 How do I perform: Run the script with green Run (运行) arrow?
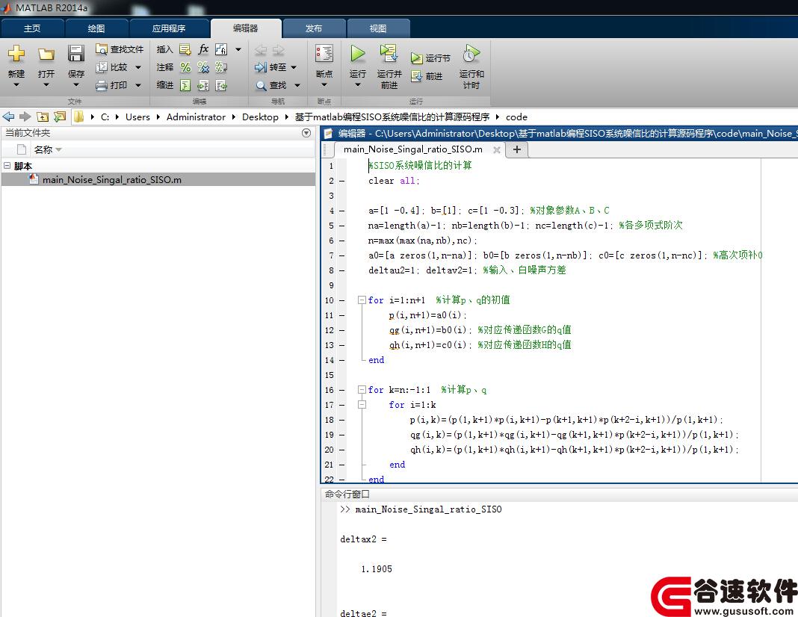pyautogui.click(x=357, y=54)
